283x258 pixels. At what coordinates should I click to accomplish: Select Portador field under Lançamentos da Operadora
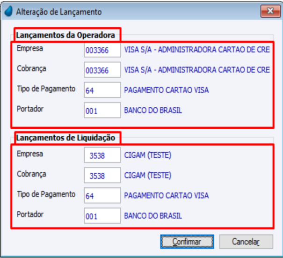pyautogui.click(x=102, y=111)
